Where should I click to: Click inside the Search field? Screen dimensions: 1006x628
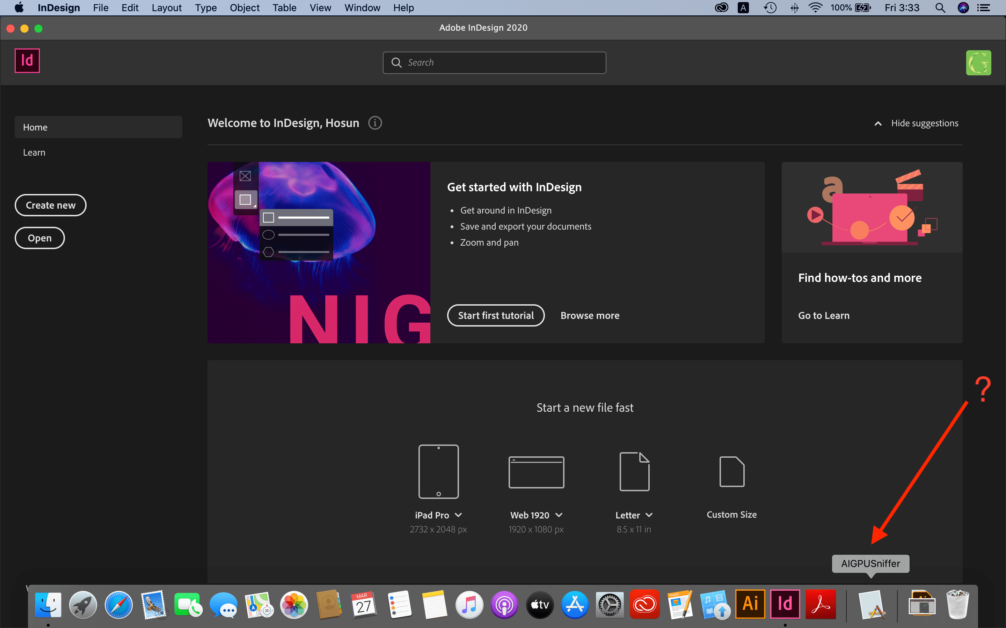(x=494, y=62)
